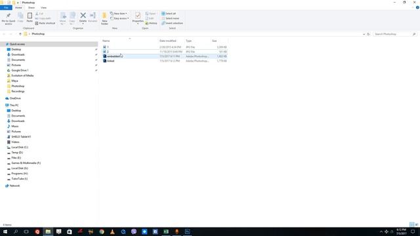Open the New item dropdown
The image size is (420, 236).
click(118, 13)
